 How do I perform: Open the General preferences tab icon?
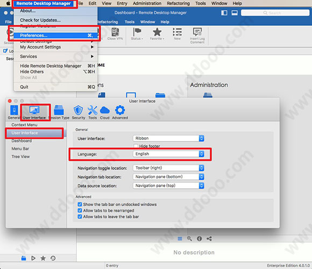[14, 110]
